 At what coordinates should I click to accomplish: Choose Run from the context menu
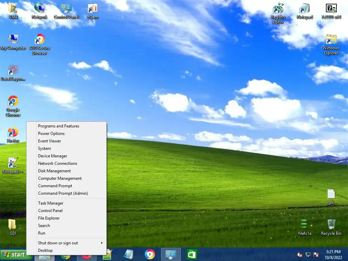[x=66, y=233]
